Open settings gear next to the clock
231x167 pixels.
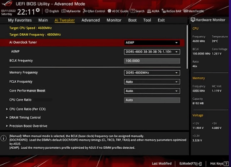[38, 10]
